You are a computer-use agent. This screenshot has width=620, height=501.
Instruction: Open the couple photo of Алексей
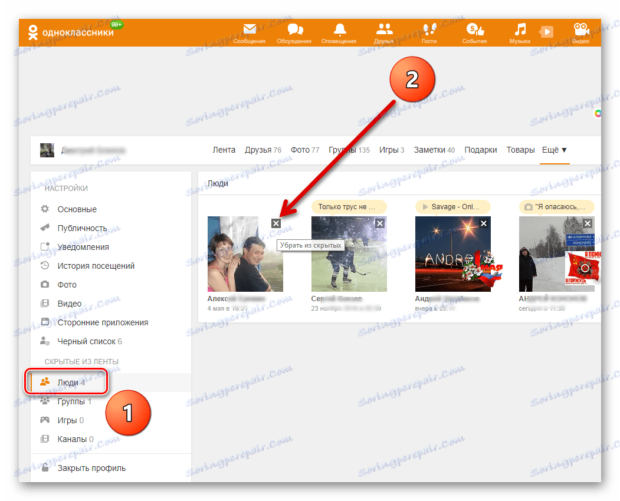[245, 253]
